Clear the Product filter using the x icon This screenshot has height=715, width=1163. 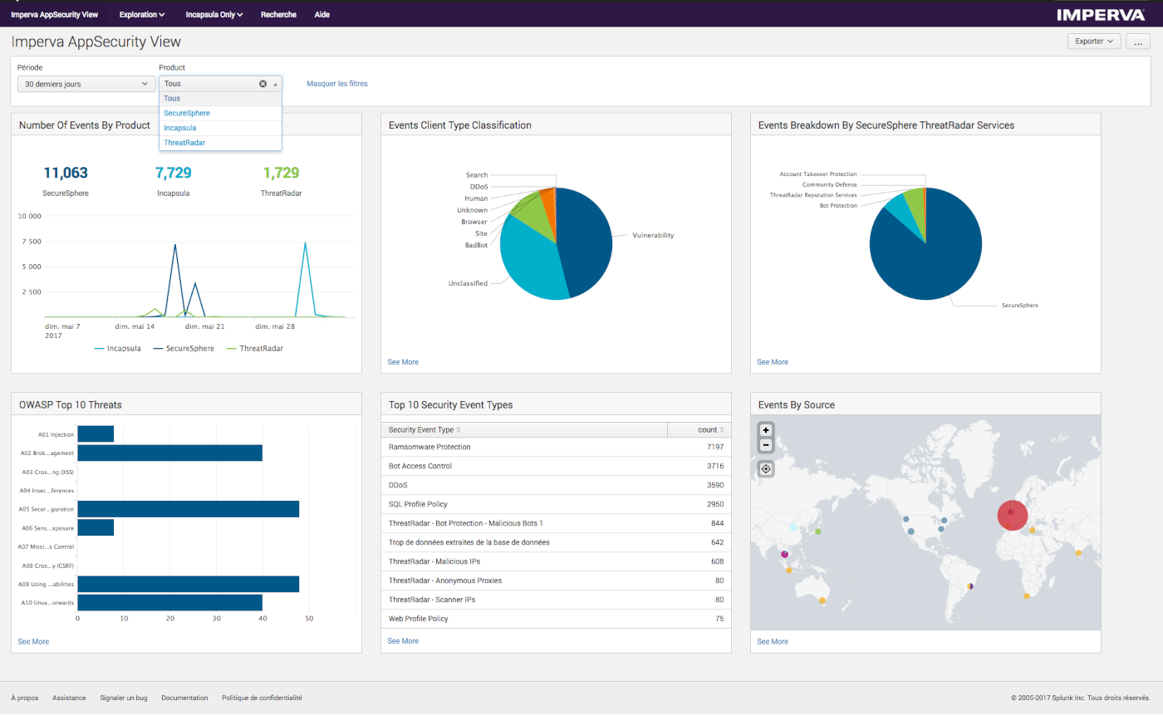[263, 84]
